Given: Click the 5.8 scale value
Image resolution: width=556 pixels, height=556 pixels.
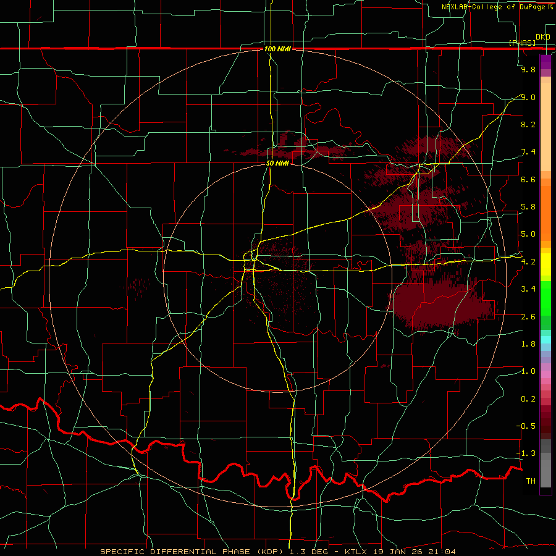Looking at the screenshot, I should pyautogui.click(x=528, y=207).
